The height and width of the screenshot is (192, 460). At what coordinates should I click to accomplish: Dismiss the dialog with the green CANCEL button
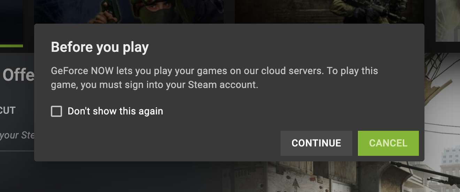388,143
